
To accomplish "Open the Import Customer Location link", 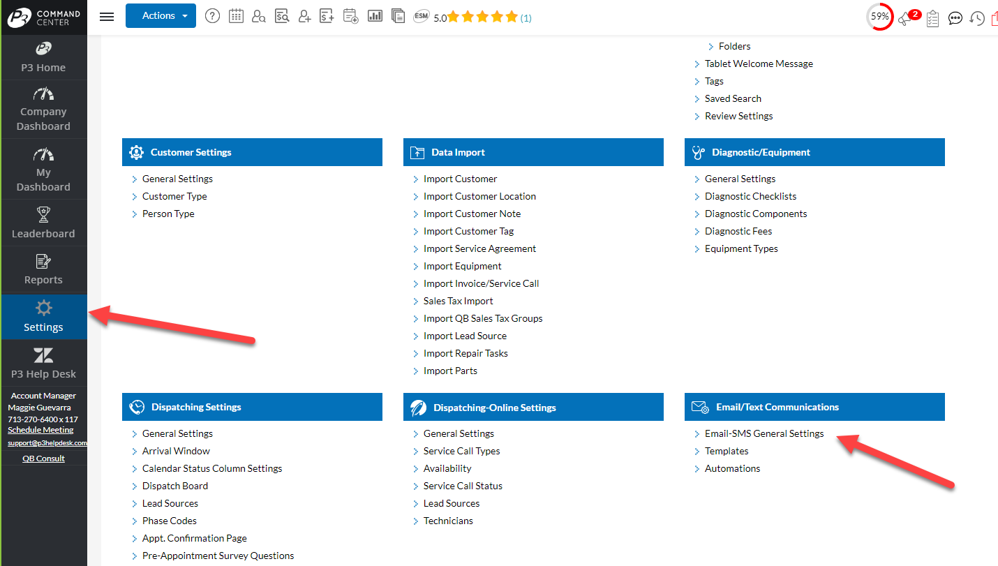I will coord(479,196).
